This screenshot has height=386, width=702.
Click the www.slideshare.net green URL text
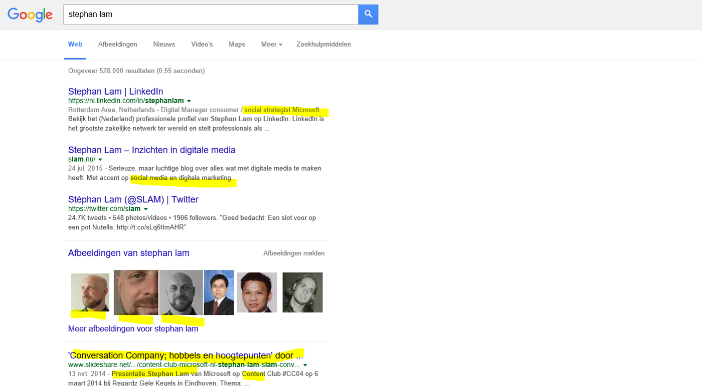(x=185, y=364)
